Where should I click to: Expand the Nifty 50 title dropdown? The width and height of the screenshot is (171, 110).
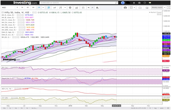30,12
